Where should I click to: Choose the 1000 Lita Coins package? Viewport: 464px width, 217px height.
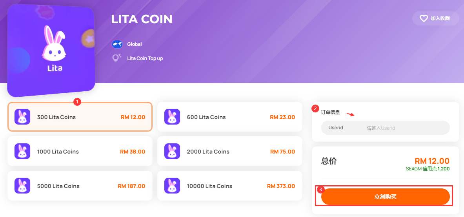pos(80,151)
